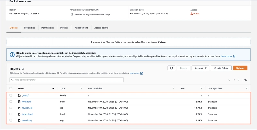Image resolution: width=257 pixels, height=130 pixels.
Task: Click search magnifier icon in prefix field
Action: [13, 80]
